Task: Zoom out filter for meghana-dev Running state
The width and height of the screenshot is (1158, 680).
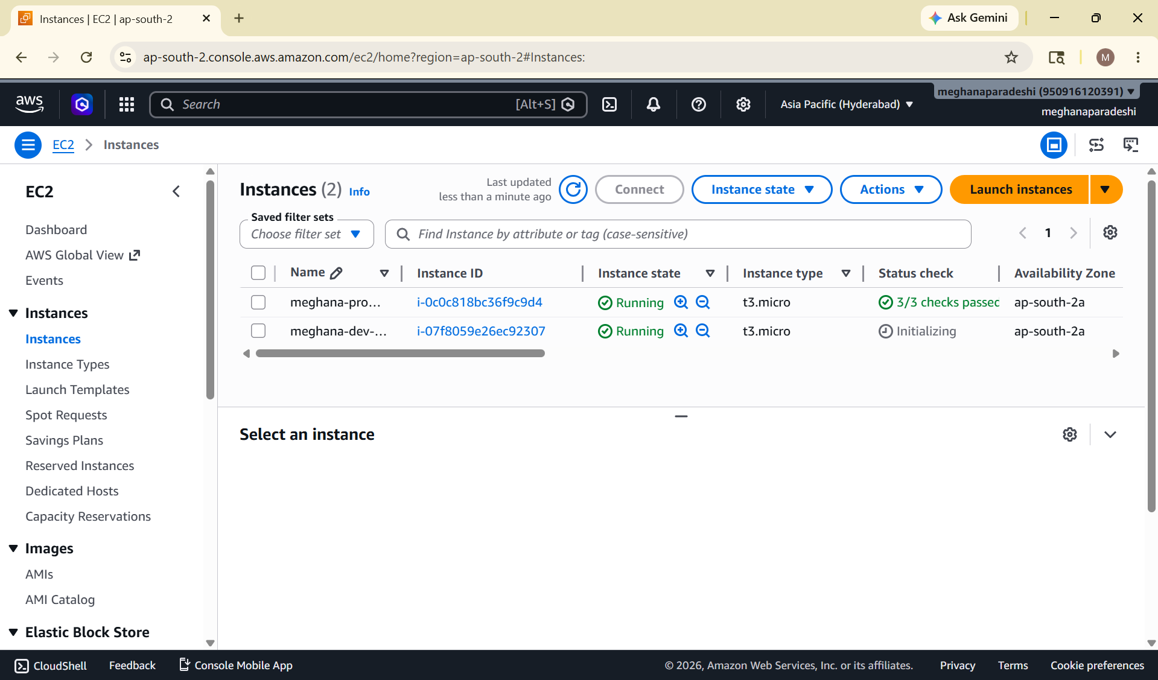Action: [703, 331]
